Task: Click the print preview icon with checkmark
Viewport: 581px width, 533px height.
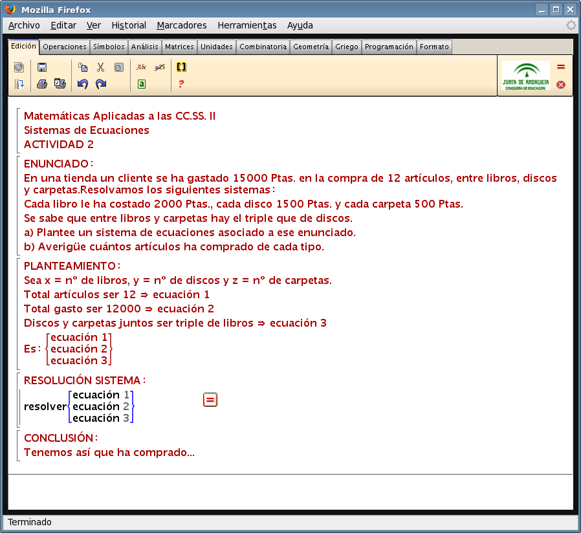Action: (x=60, y=83)
